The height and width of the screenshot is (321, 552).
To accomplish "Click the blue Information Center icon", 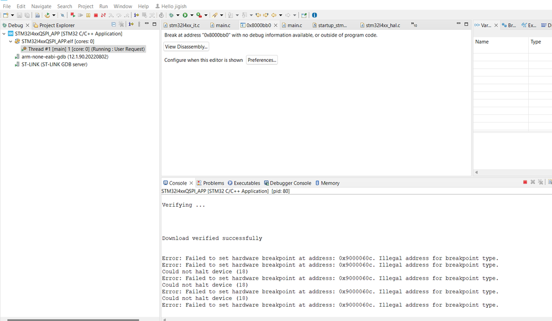I will click(314, 15).
